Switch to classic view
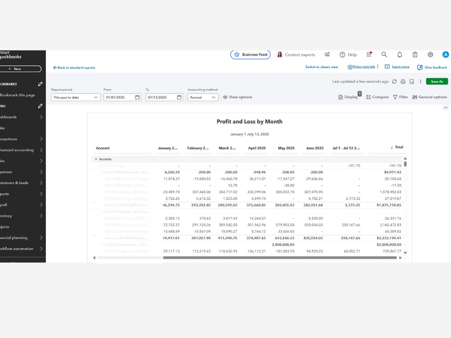The height and width of the screenshot is (338, 451). coord(322,67)
